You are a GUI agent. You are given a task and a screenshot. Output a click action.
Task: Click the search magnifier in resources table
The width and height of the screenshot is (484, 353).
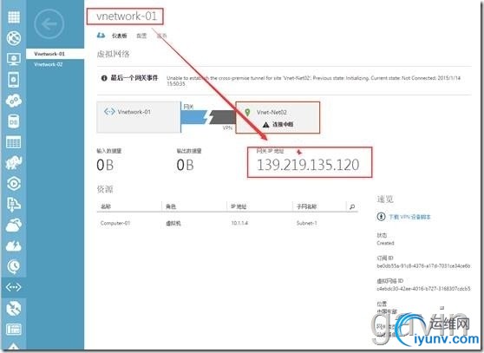(352, 206)
